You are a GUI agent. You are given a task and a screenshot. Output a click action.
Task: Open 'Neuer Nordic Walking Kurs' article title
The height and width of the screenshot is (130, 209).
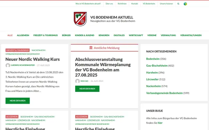tap(32, 59)
